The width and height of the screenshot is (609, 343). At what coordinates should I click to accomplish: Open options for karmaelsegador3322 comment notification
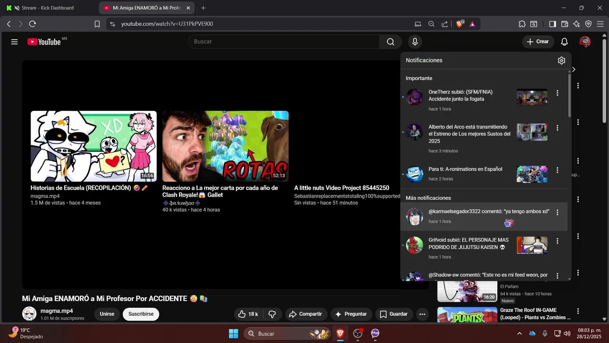[557, 212]
